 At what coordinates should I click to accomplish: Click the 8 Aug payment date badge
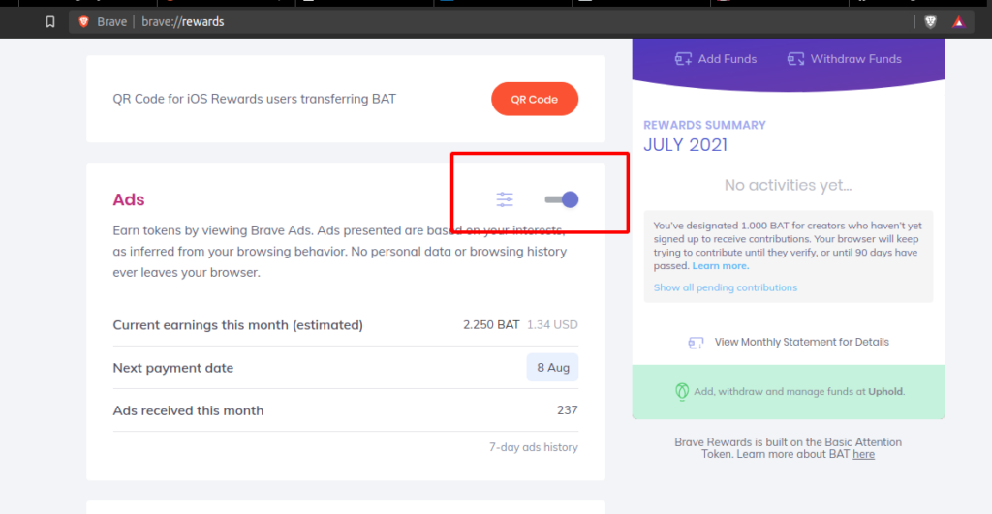pos(553,367)
